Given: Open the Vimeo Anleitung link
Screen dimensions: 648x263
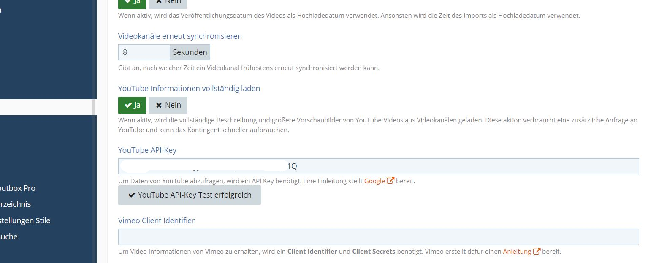Looking at the screenshot, I should pyautogui.click(x=517, y=251).
